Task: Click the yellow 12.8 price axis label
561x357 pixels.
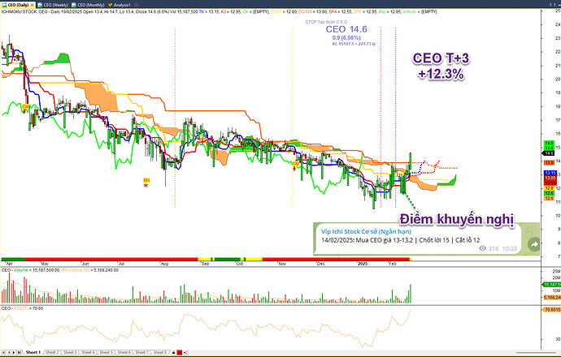Action: pos(549,188)
